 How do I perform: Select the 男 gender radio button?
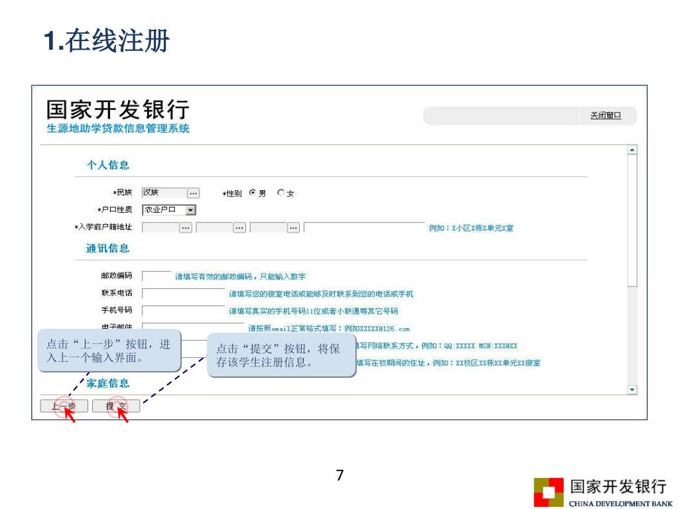[x=253, y=193]
